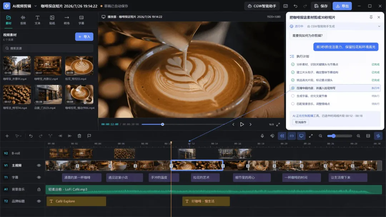Switch to the 贴纸 tab
Screen dimensions: 386x217
pos(52,20)
